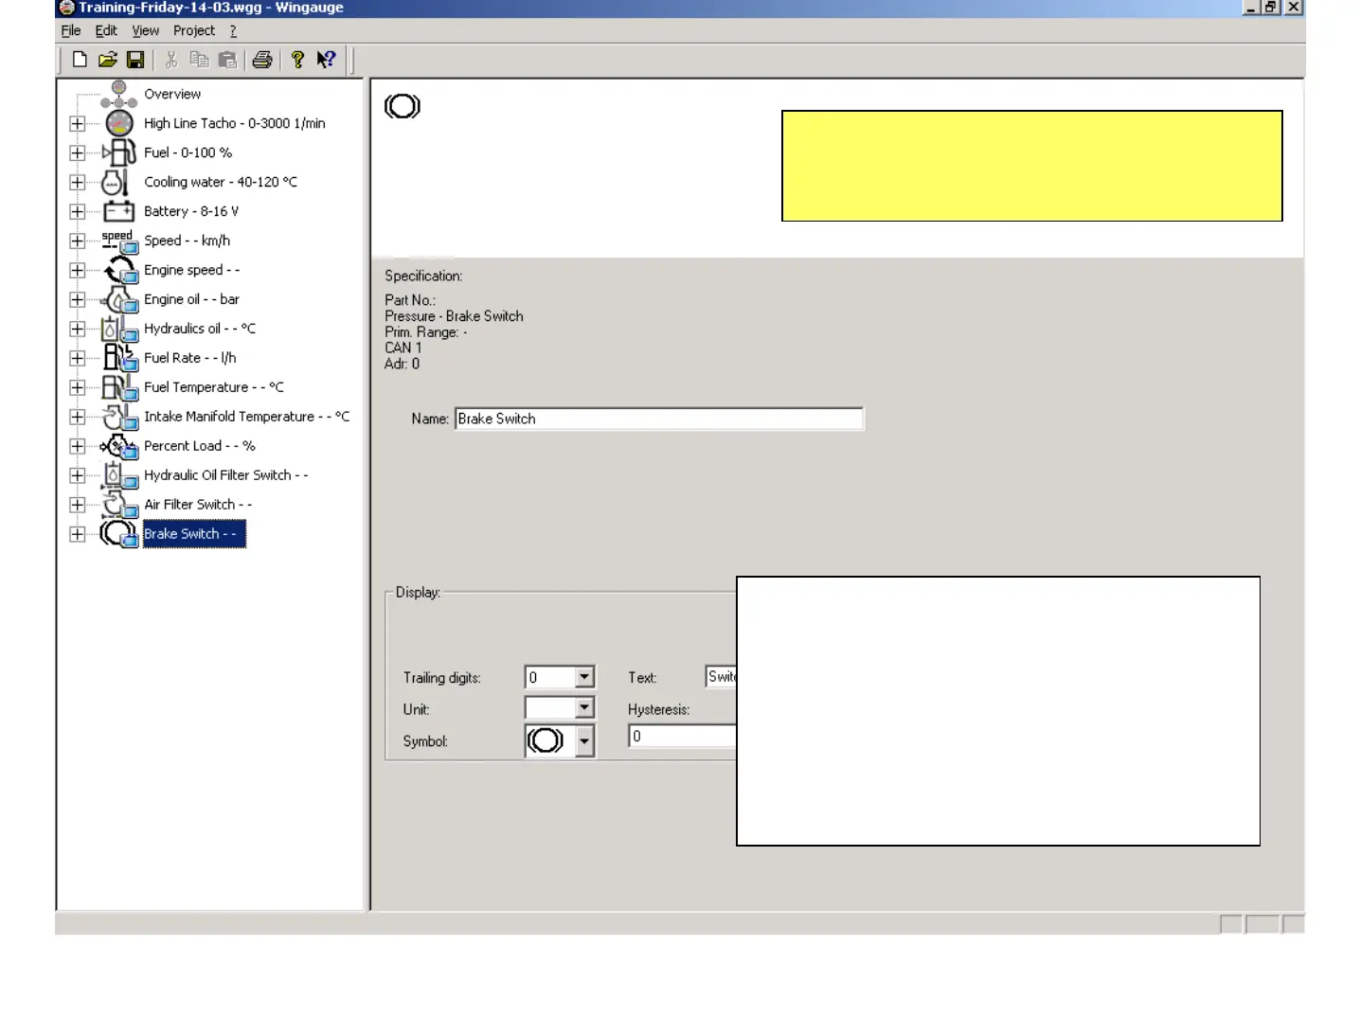The height and width of the screenshot is (1017, 1360).
Task: Click the Engine speed rotation icon
Action: point(120,270)
